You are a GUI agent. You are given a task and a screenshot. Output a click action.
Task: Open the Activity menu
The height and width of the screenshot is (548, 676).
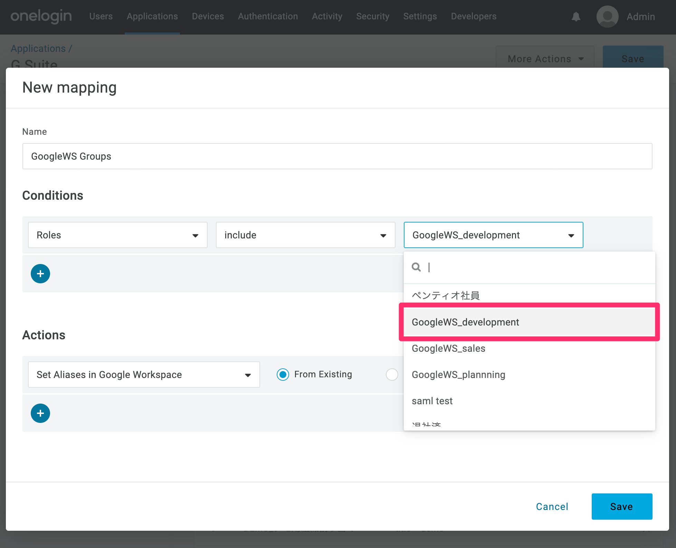[327, 16]
